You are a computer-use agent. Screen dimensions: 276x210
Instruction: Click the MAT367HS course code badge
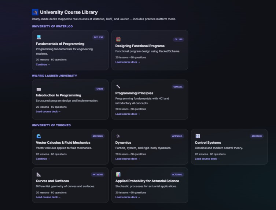click(98, 174)
